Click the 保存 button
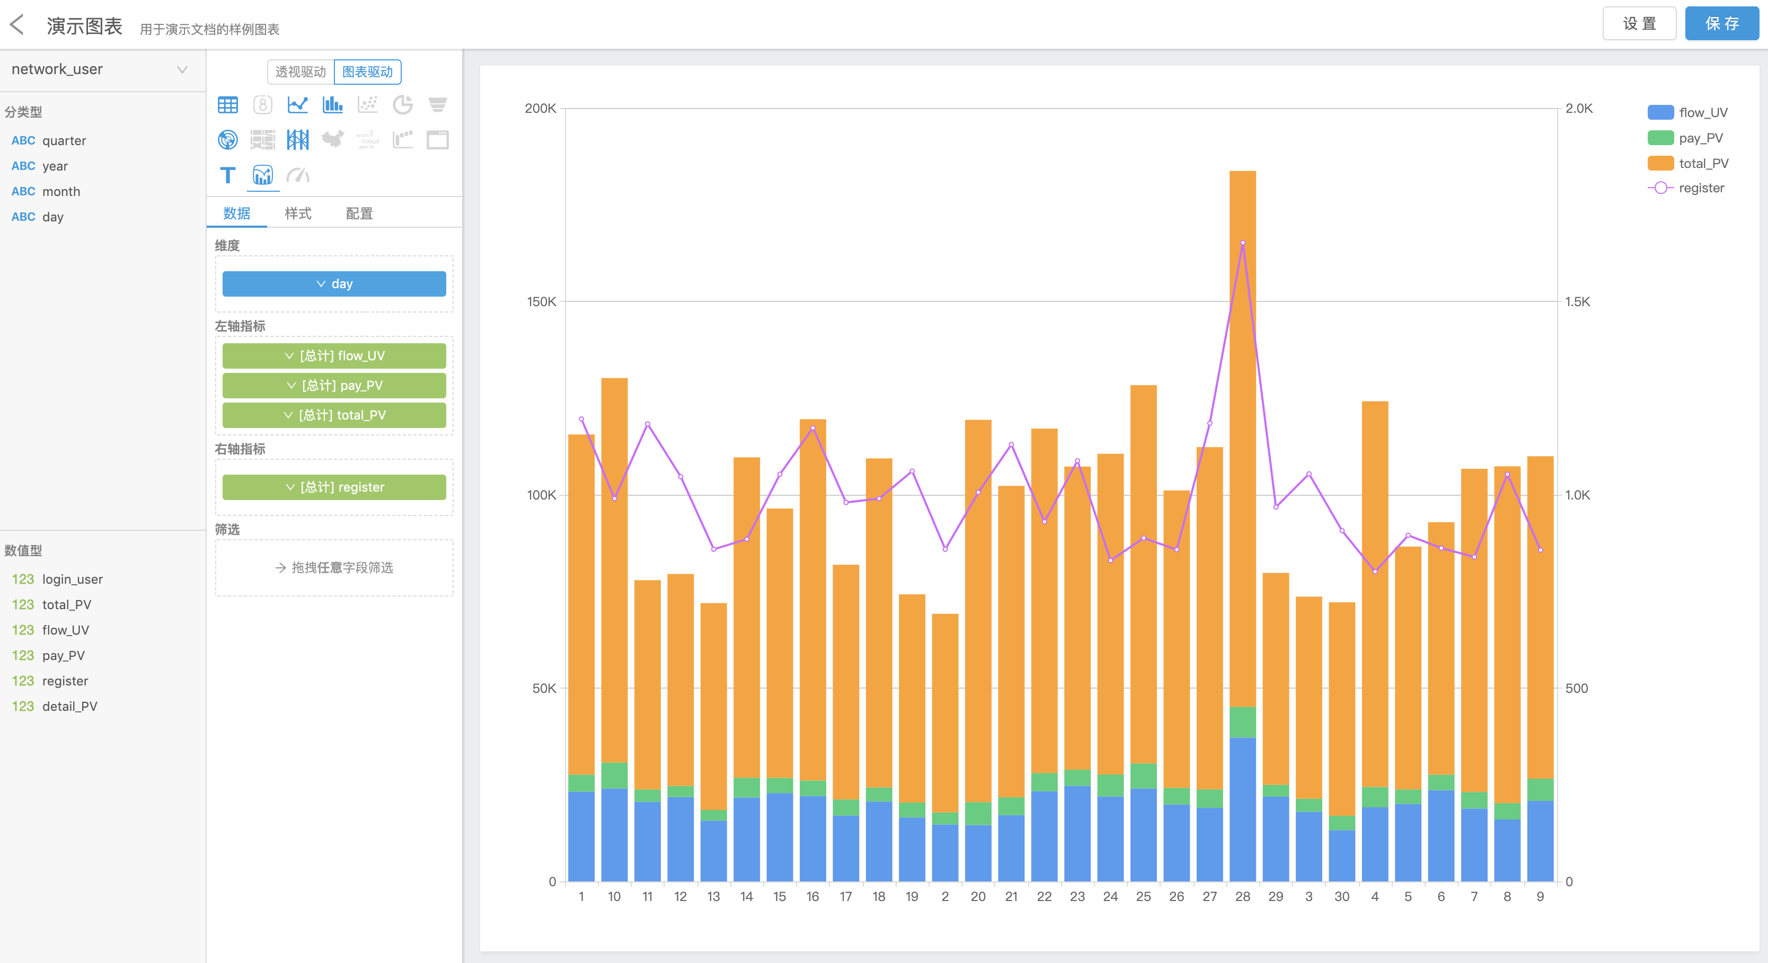Viewport: 1768px width, 963px height. (x=1721, y=24)
